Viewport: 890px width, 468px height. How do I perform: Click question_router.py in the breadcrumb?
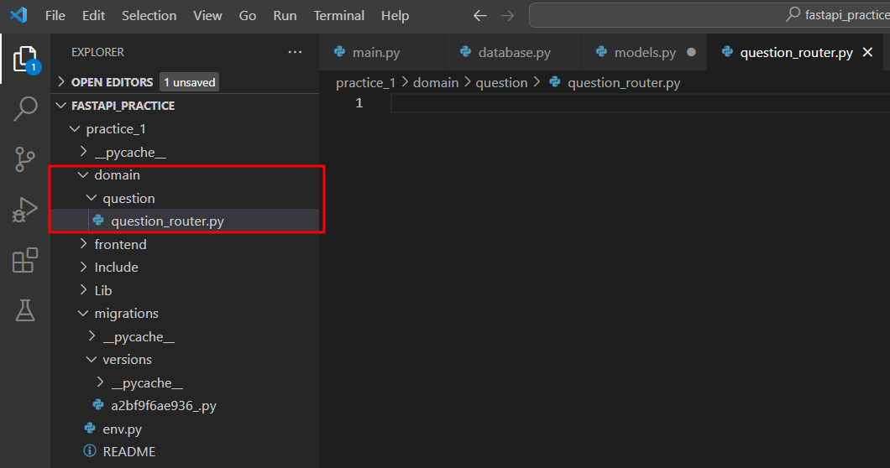(624, 83)
